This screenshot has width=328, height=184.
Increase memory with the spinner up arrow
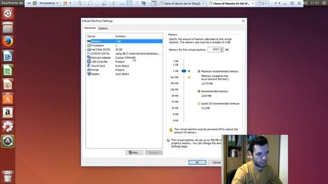pyautogui.click(x=221, y=49)
